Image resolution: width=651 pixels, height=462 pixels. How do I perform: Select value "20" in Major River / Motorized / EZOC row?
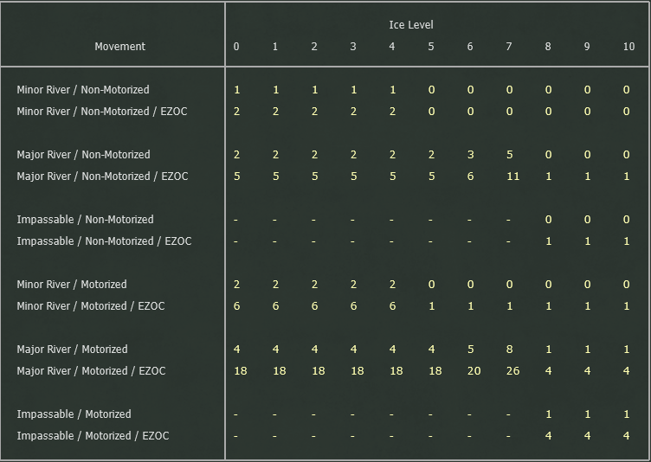(x=474, y=370)
